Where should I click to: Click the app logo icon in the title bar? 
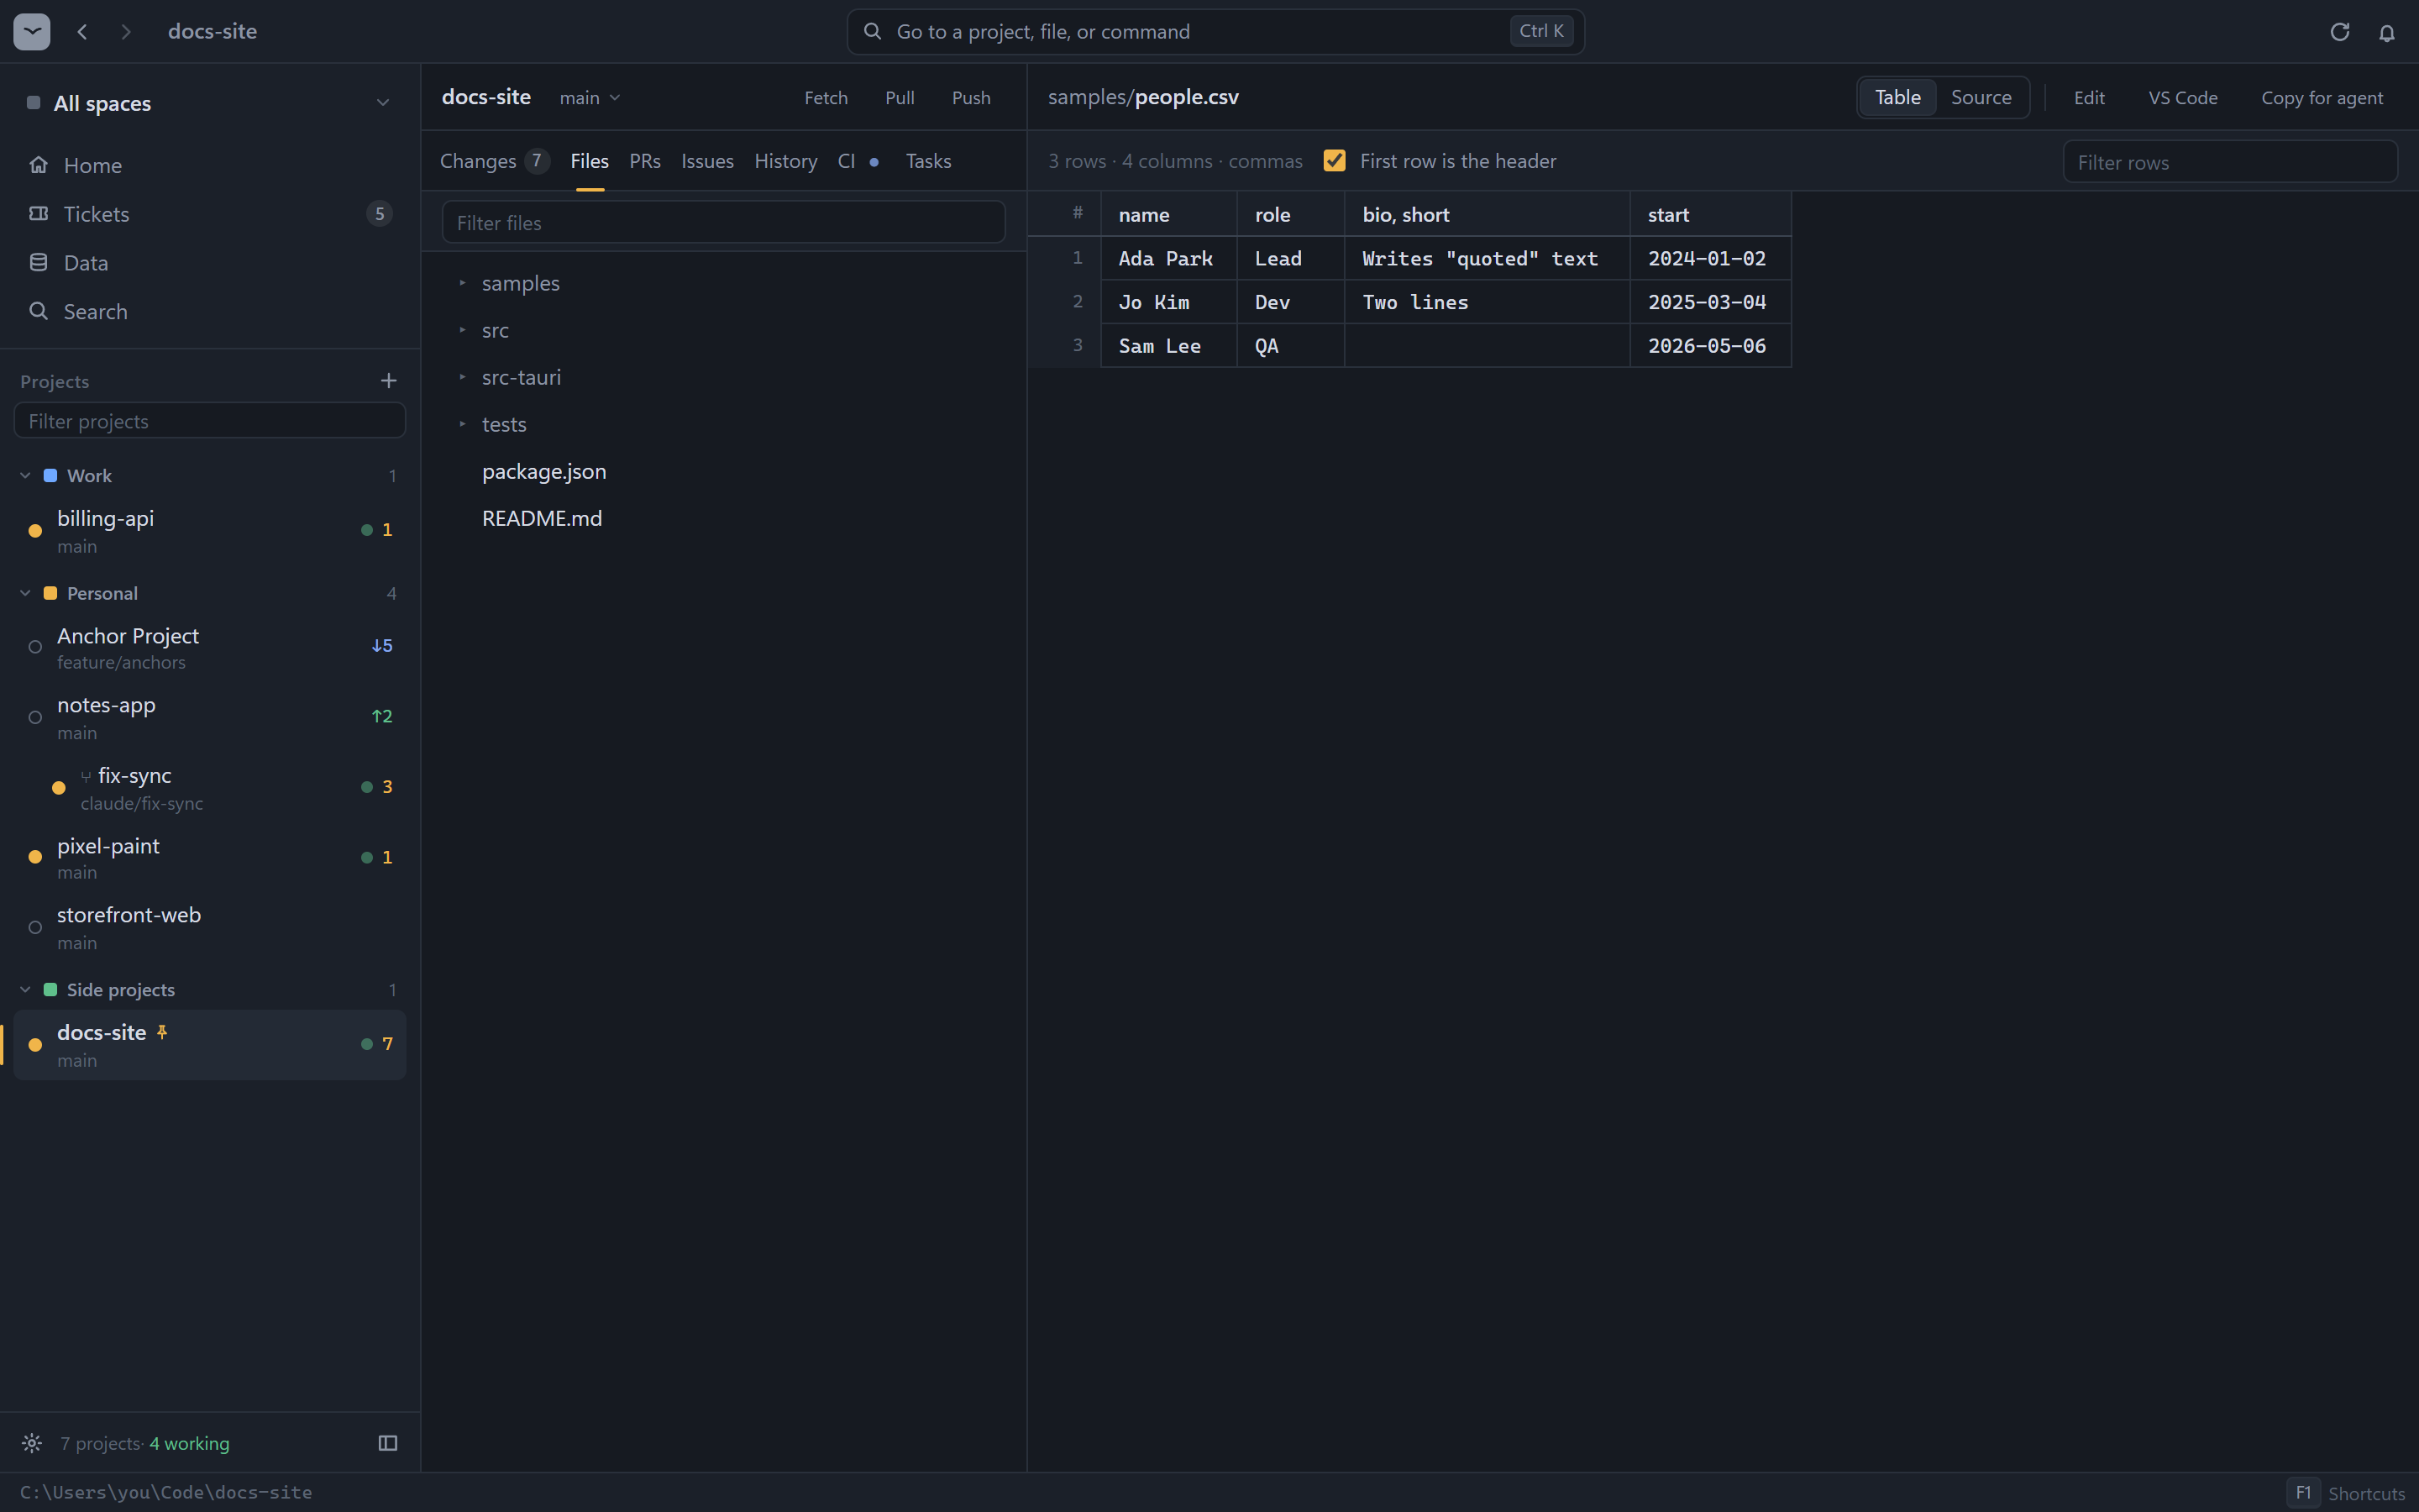coord(32,32)
